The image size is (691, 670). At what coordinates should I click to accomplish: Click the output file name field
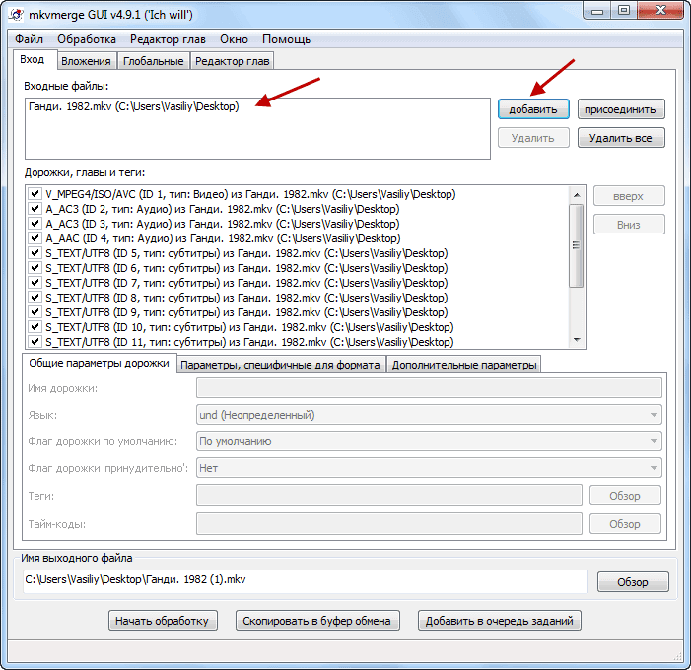click(x=306, y=581)
